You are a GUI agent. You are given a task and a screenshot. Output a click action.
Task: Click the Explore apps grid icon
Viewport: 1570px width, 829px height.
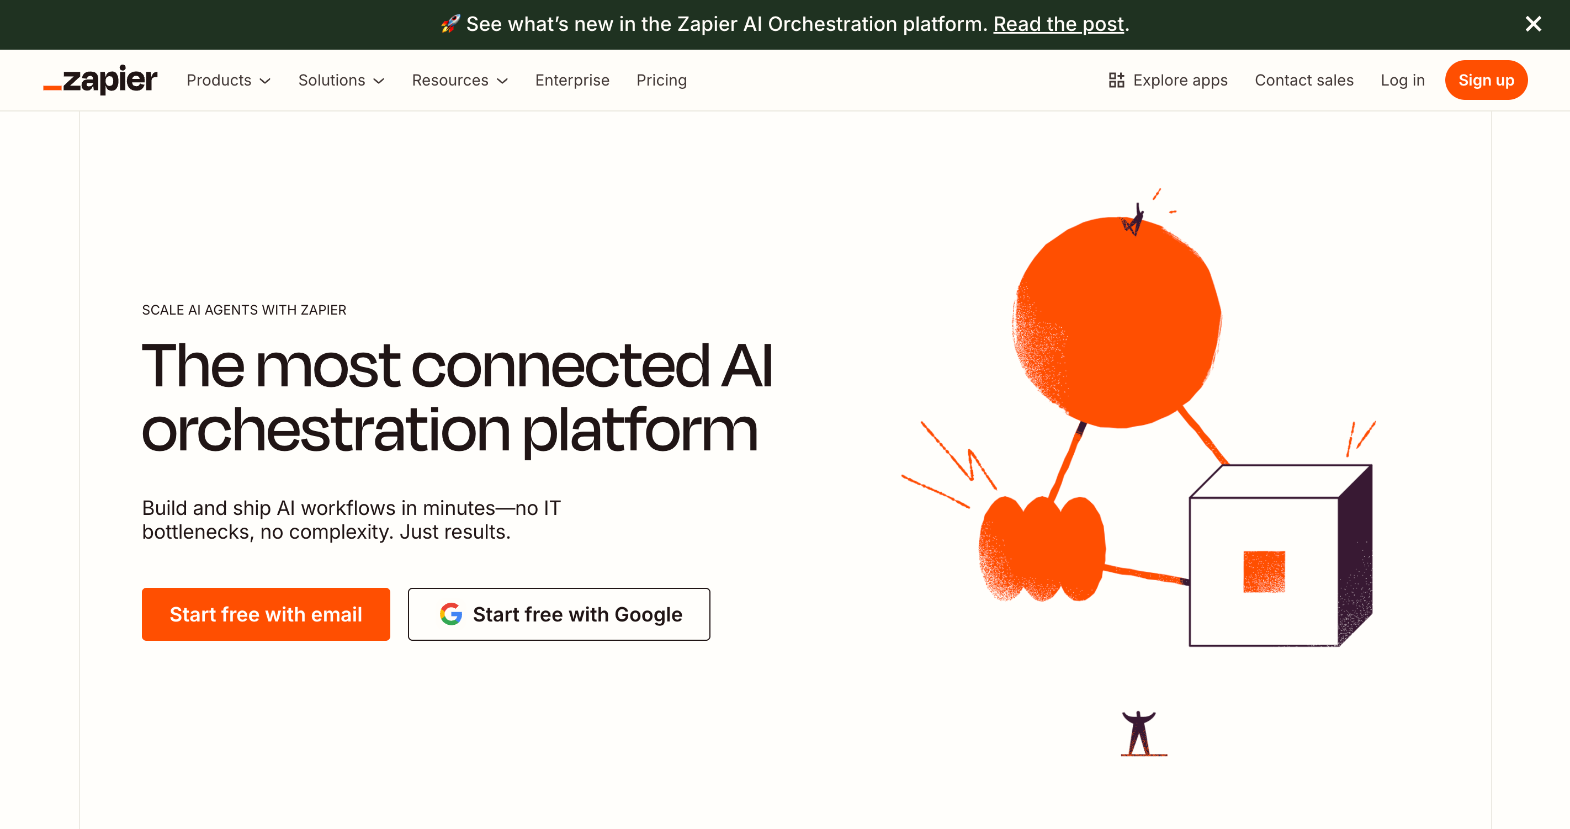[x=1116, y=80]
